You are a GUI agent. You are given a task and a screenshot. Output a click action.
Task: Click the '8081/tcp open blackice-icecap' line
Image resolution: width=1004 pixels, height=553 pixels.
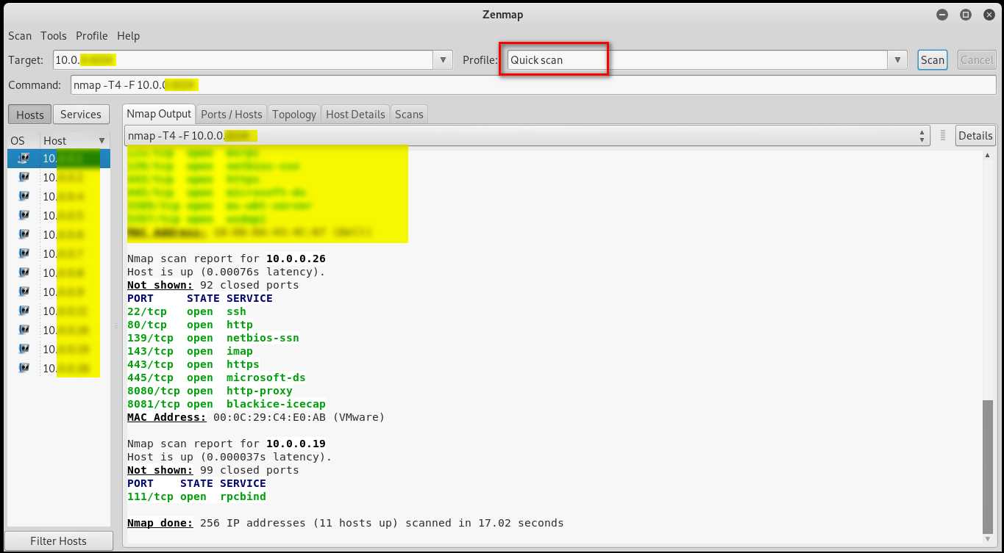pos(227,404)
